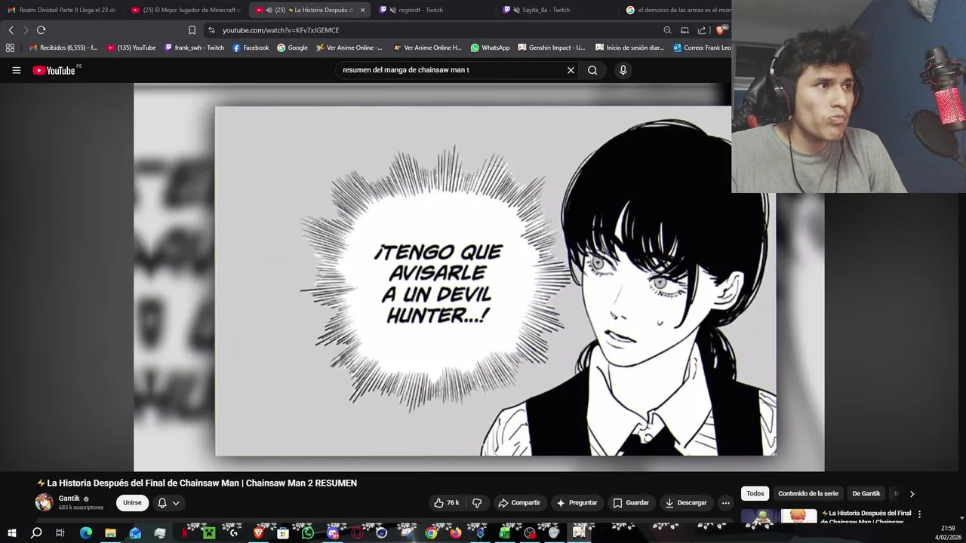Open the more actions three-dot menu below video

click(x=725, y=503)
